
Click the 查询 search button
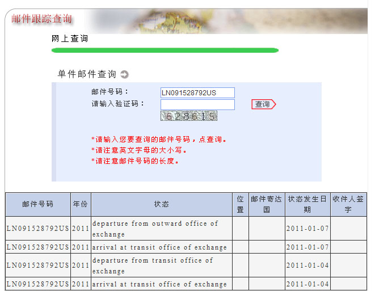point(264,104)
